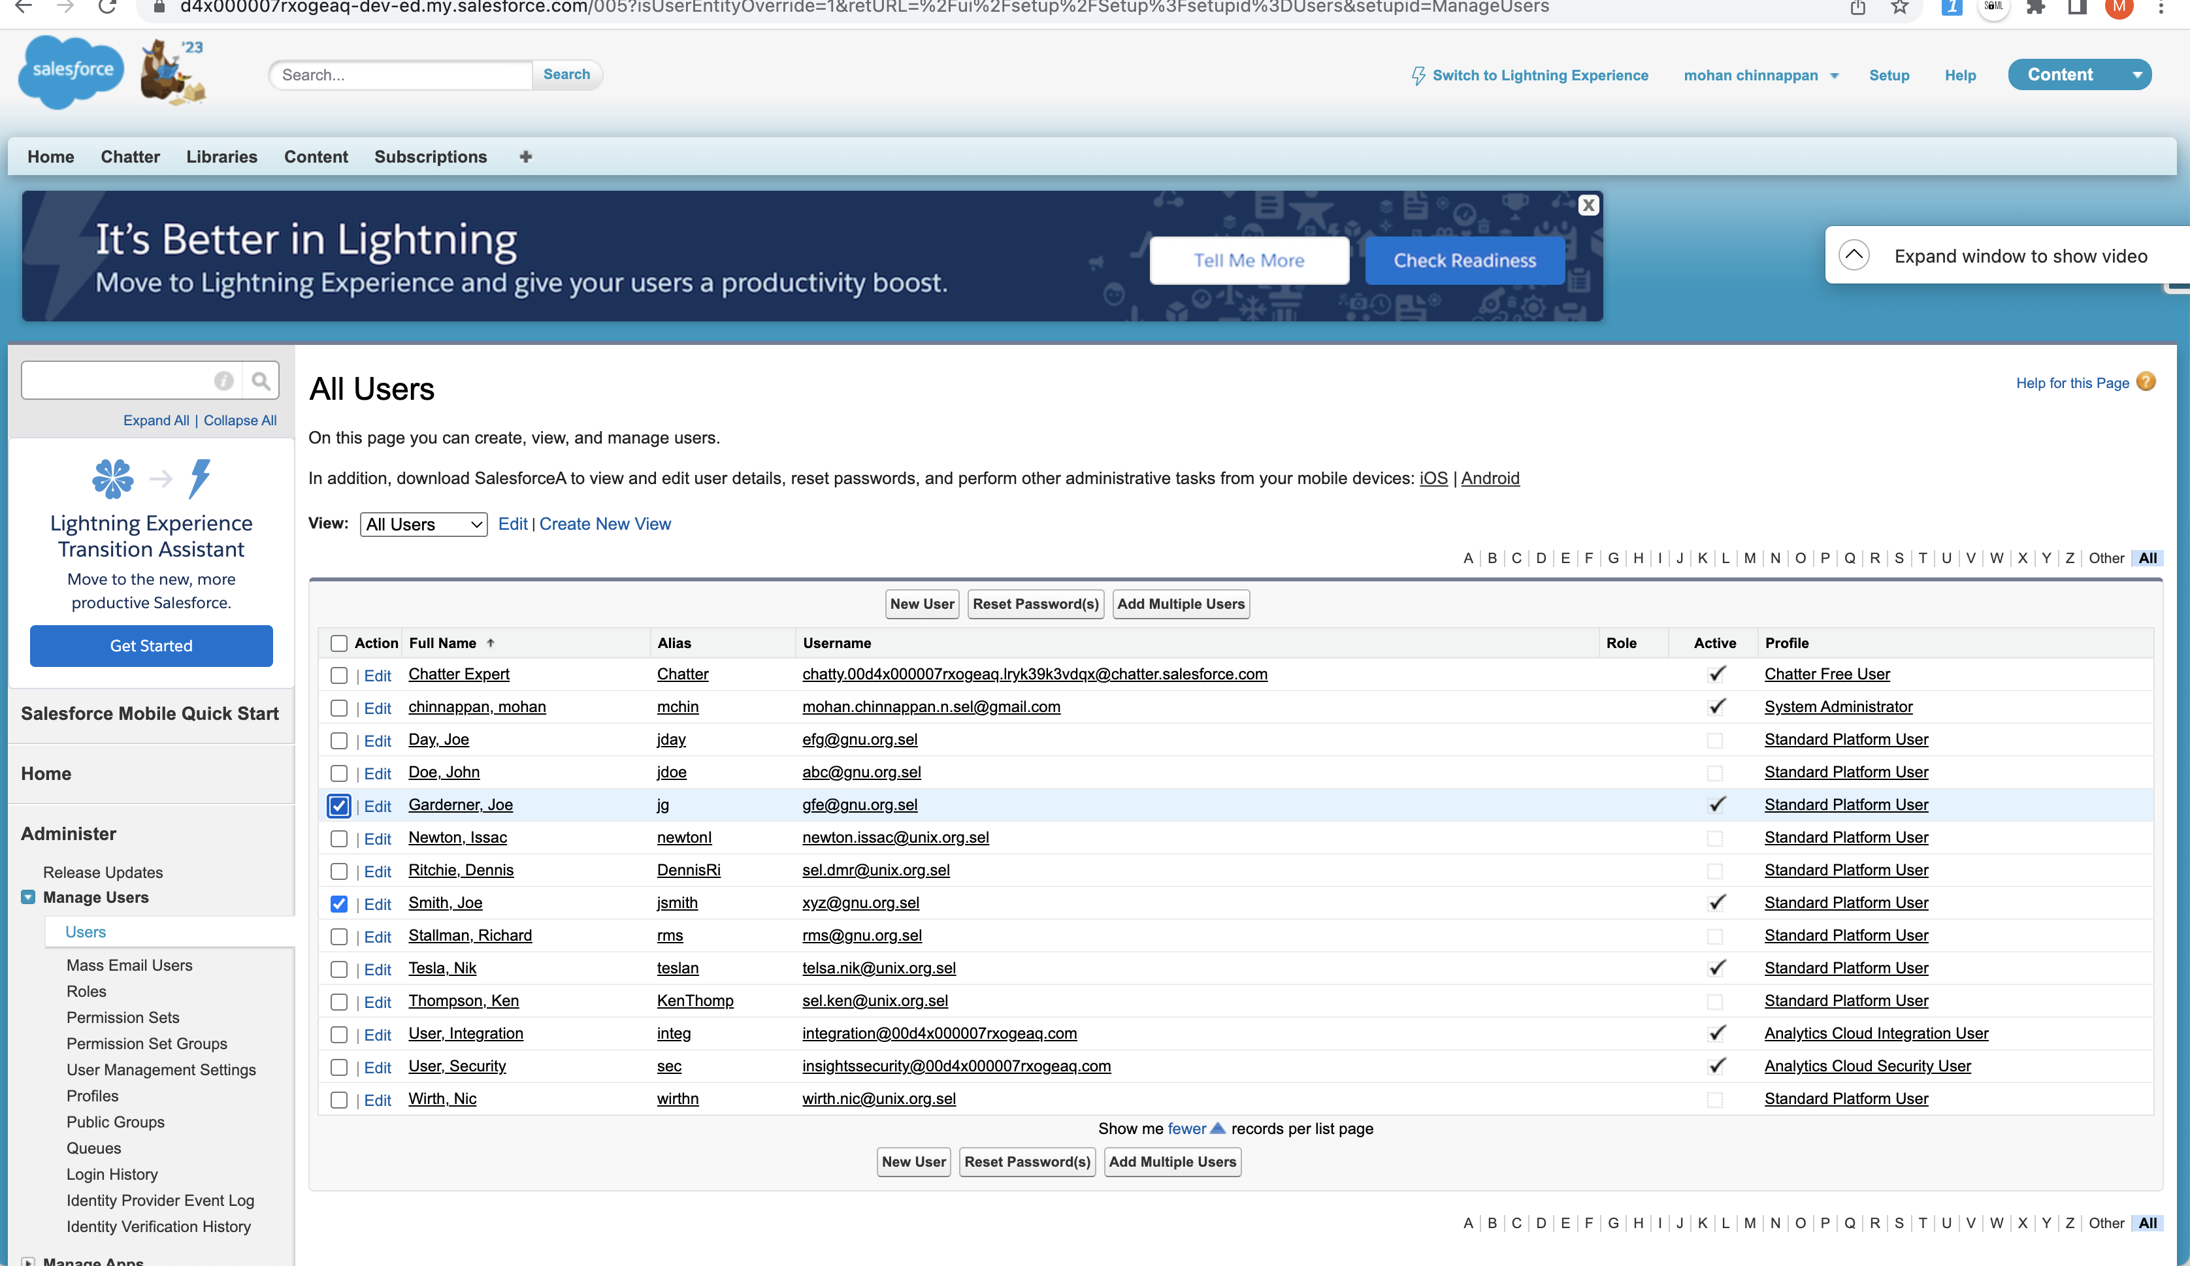Click the plus icon to add tab

pos(526,156)
